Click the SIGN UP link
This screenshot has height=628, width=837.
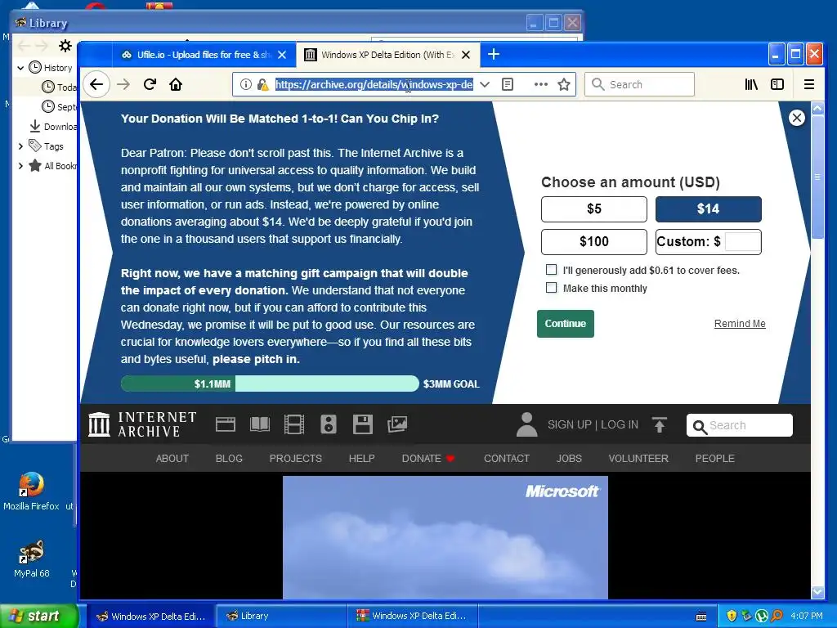click(569, 424)
